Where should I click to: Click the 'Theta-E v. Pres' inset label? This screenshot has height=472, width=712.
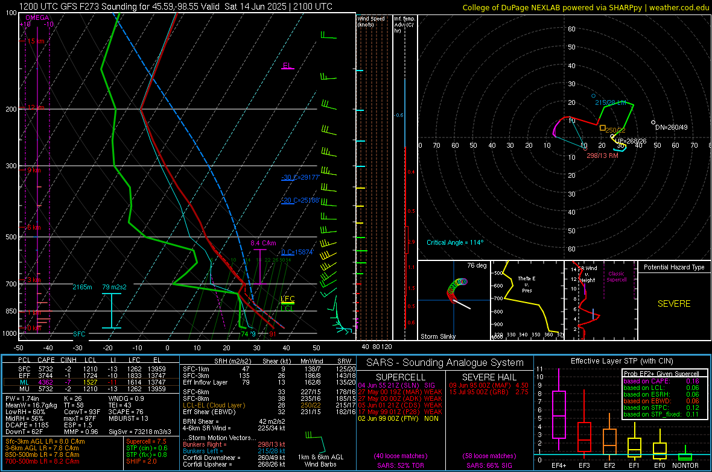coord(527,285)
